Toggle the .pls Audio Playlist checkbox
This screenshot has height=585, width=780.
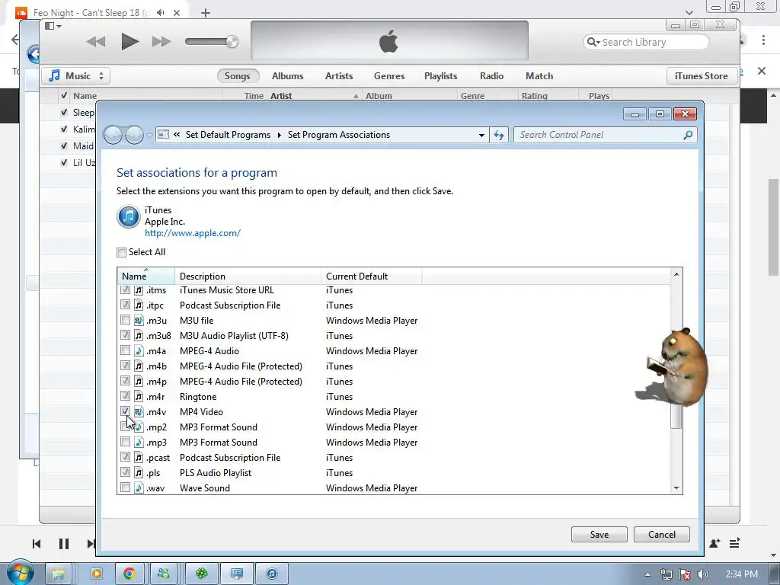(126, 472)
